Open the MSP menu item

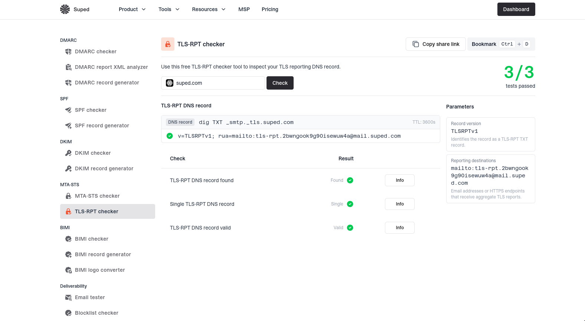click(x=244, y=9)
